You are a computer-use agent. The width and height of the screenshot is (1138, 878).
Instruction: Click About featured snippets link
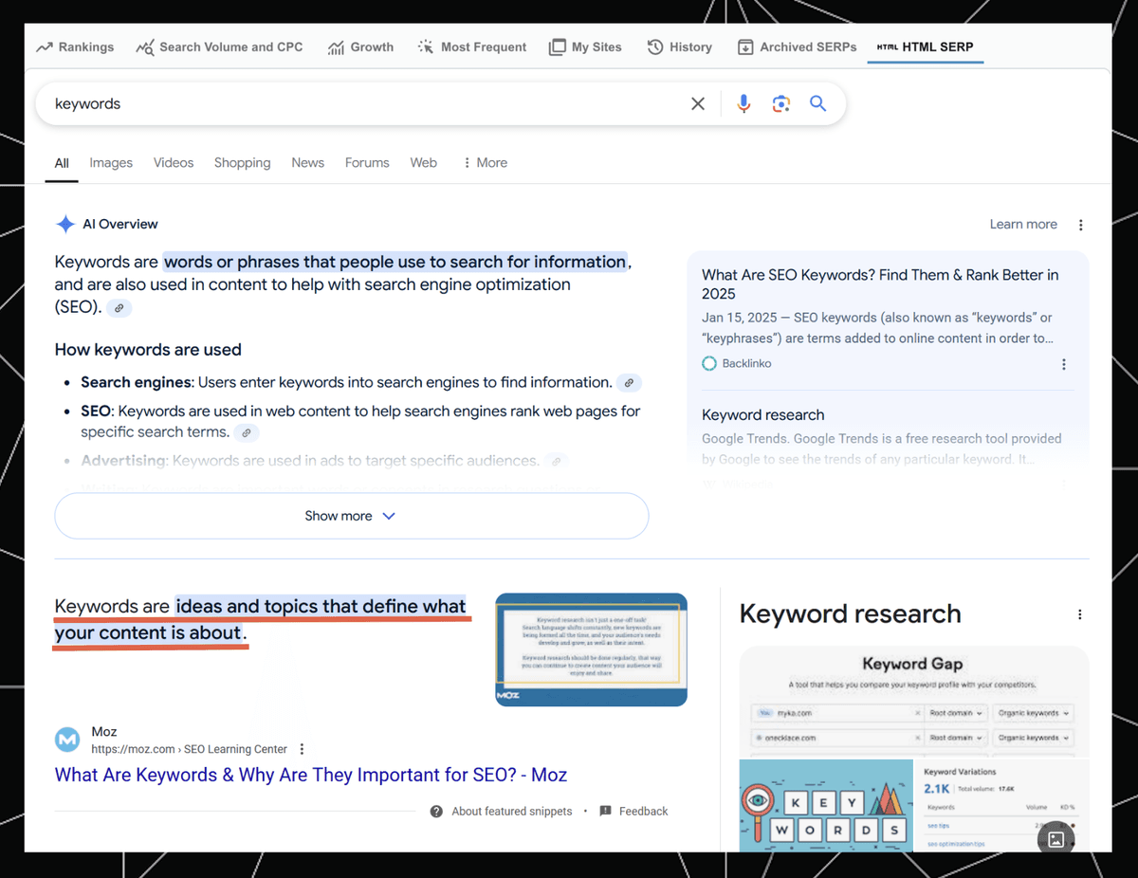(x=511, y=812)
